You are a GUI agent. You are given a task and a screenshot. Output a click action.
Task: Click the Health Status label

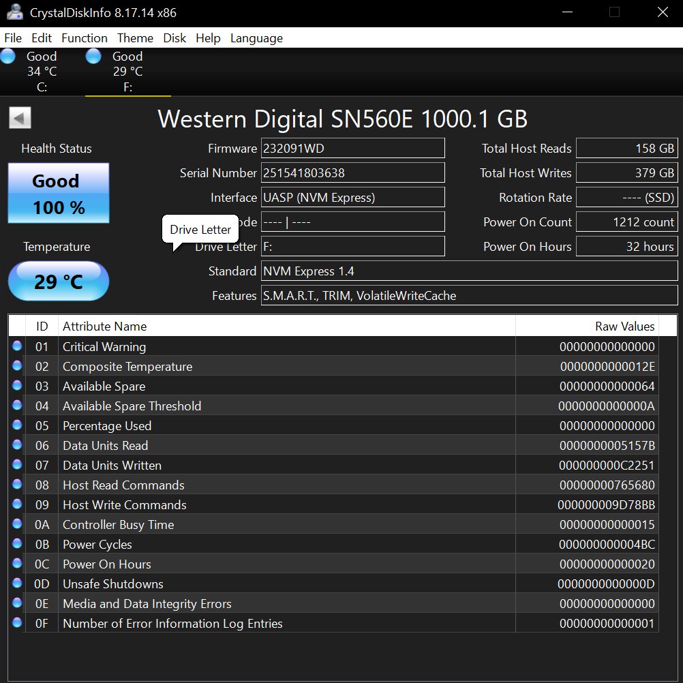(x=57, y=149)
